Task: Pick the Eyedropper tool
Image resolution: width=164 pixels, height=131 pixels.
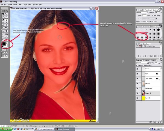Action: (6, 37)
